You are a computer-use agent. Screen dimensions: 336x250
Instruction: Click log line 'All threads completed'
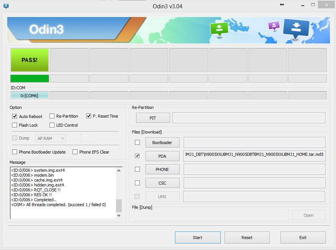click(x=59, y=205)
